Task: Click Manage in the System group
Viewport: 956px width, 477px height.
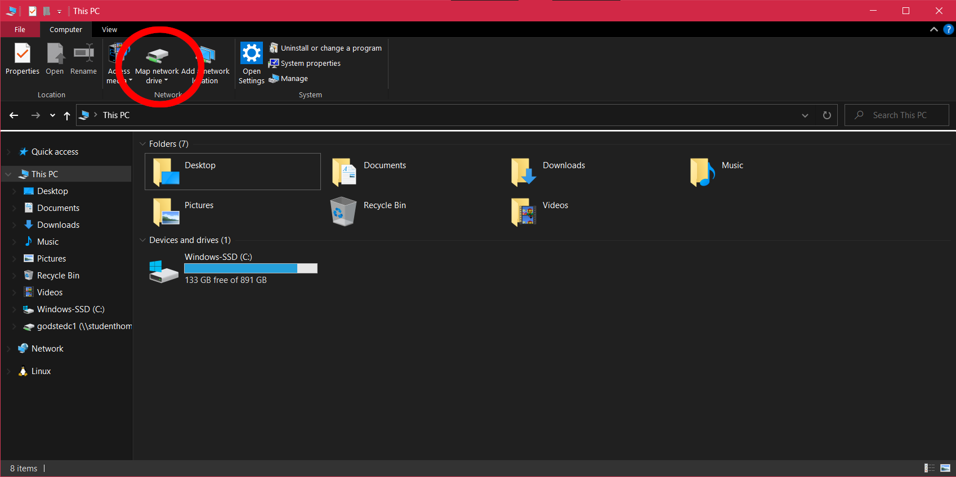Action: [294, 79]
